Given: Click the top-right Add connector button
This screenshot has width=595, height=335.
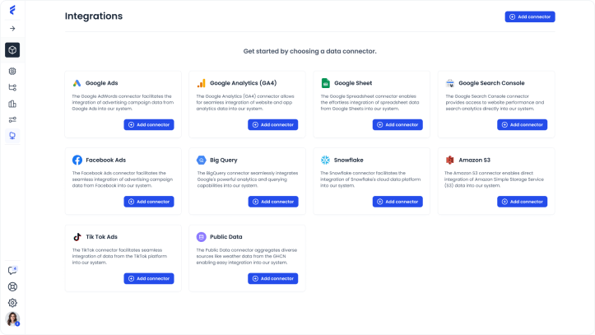Looking at the screenshot, I should click(530, 16).
